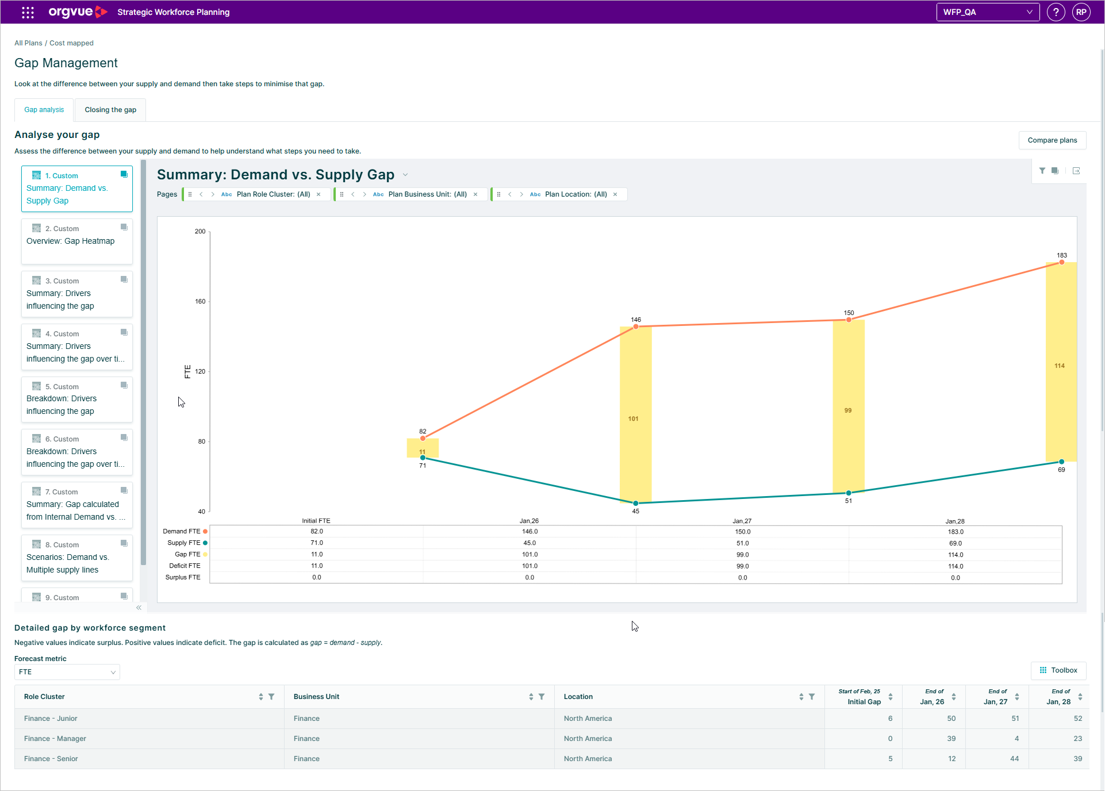Screen dimensions: 1105x791
Task: Sort the Jan, 28 column
Action: click(x=1080, y=697)
